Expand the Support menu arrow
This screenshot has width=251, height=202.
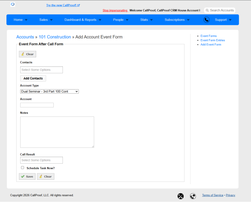pos(230,20)
